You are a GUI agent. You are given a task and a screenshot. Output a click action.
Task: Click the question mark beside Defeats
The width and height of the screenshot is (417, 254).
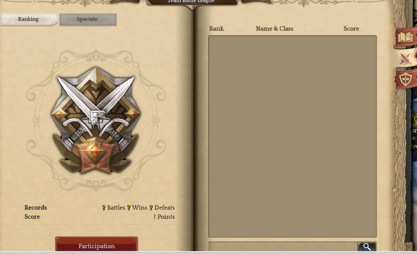[x=151, y=208]
